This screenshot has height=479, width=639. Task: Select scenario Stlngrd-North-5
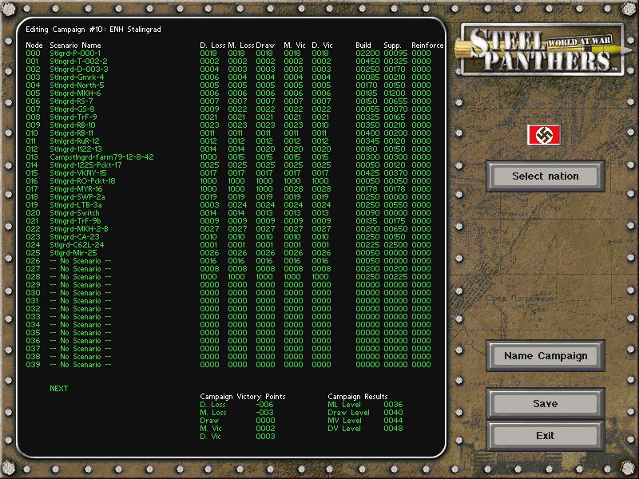click(77, 85)
